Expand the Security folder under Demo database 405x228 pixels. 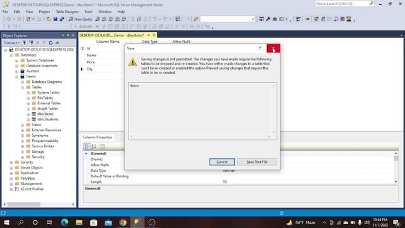point(23,157)
